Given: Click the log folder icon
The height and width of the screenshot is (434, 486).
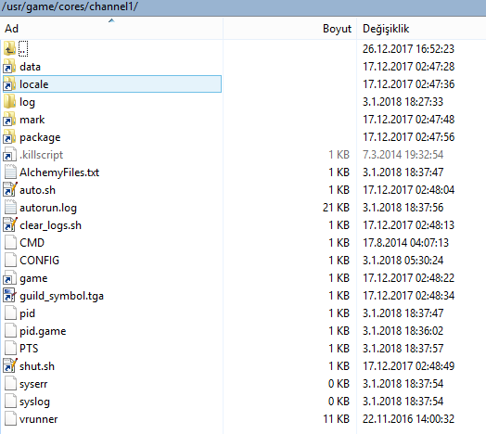Looking at the screenshot, I should 9,102.
